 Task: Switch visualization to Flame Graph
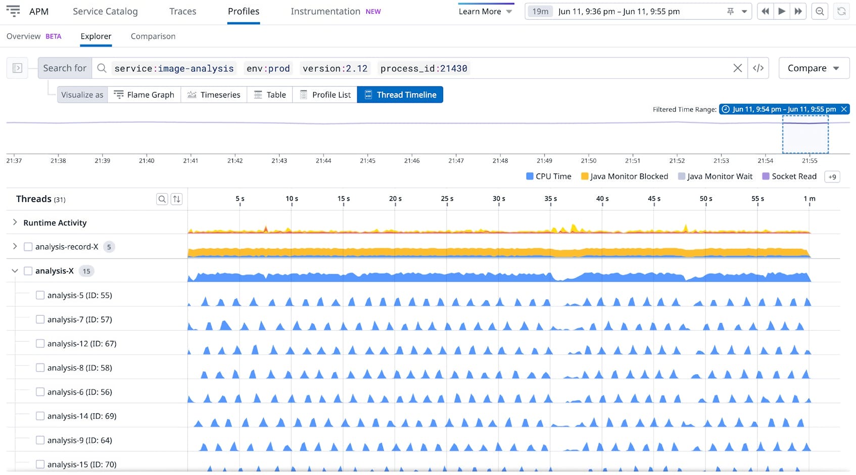tap(145, 95)
